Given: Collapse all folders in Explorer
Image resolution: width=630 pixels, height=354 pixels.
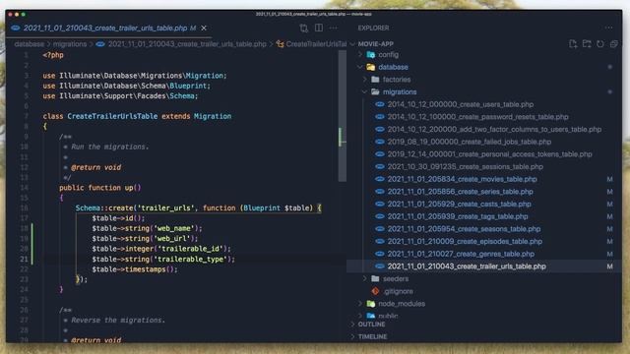Looking at the screenshot, I should point(613,43).
